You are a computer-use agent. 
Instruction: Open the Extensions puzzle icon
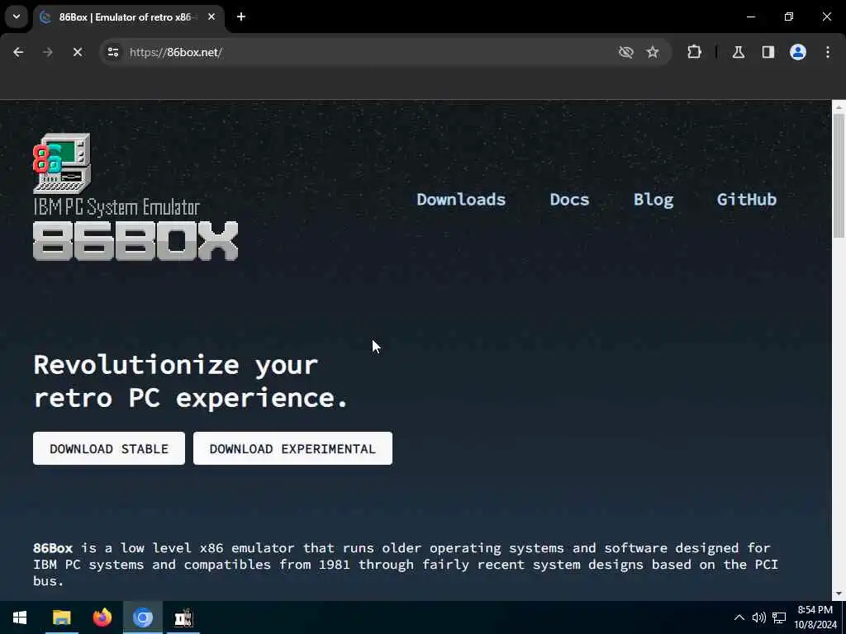[694, 52]
